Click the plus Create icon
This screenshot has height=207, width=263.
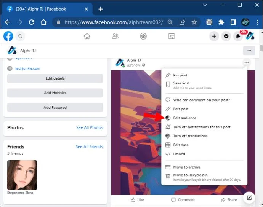pyautogui.click(x=214, y=36)
